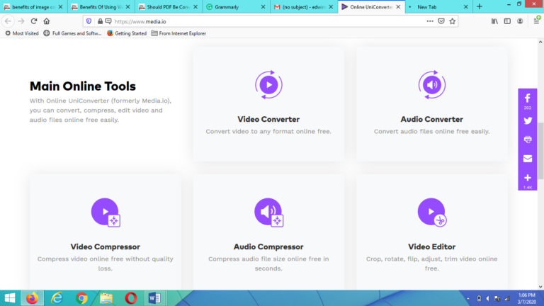Go to the Firefox home page
Viewport: 544px width, 306px height.
click(47, 21)
